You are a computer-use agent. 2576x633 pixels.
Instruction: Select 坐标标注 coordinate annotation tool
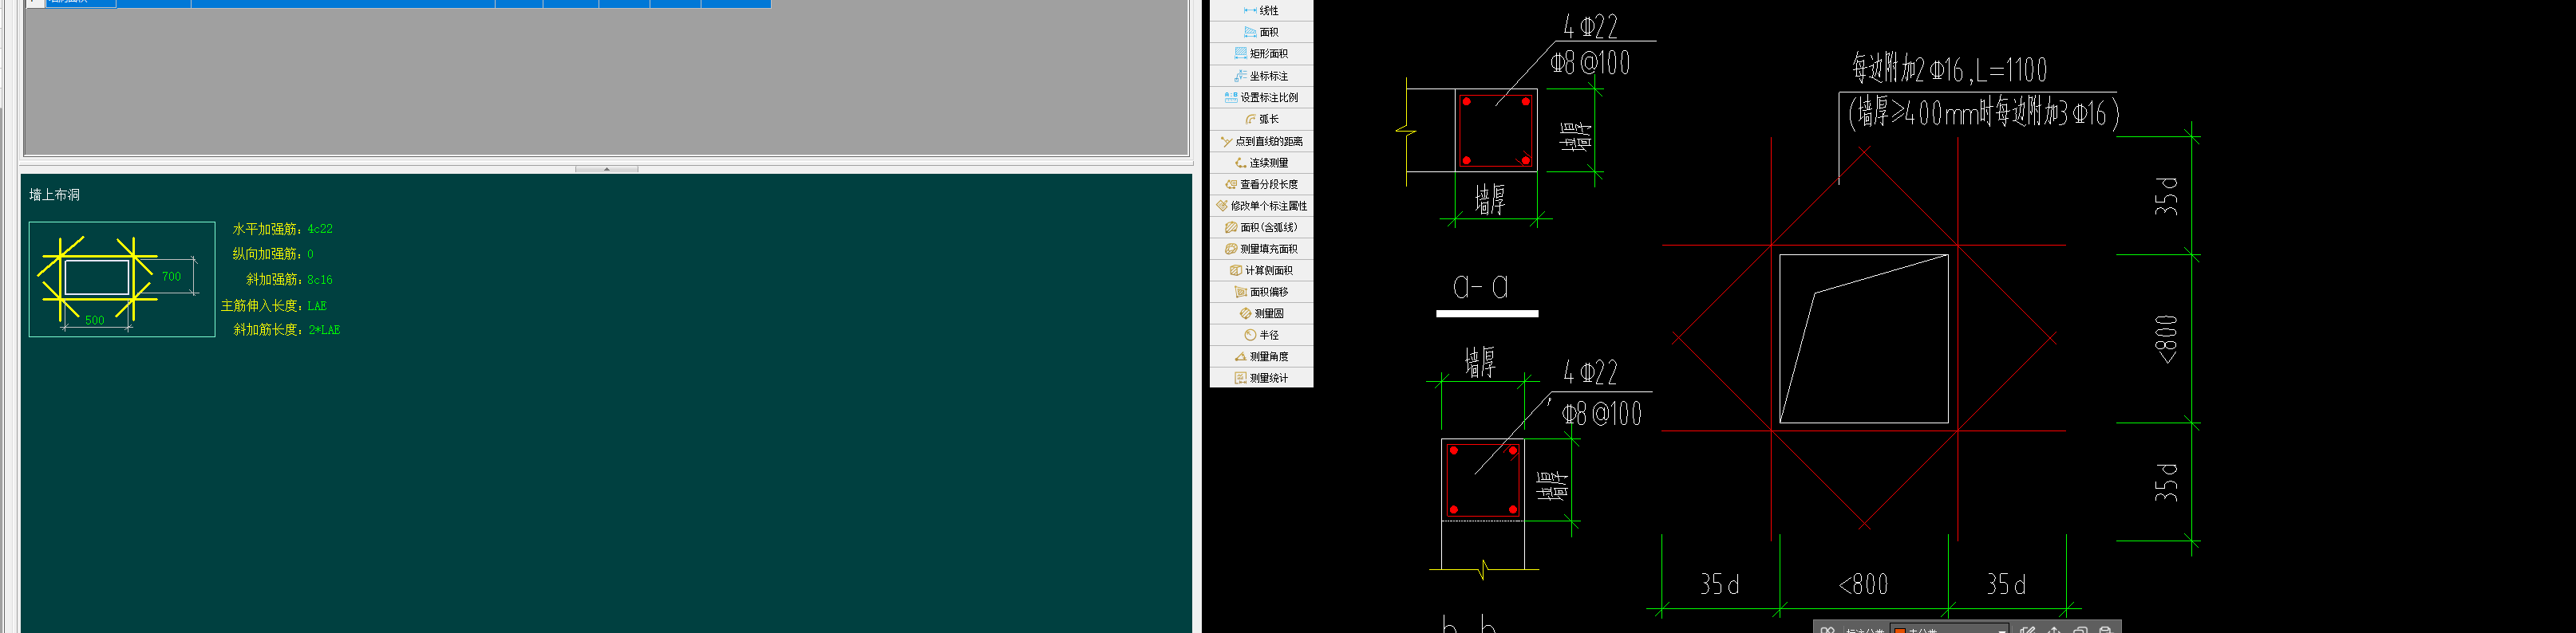1261,76
